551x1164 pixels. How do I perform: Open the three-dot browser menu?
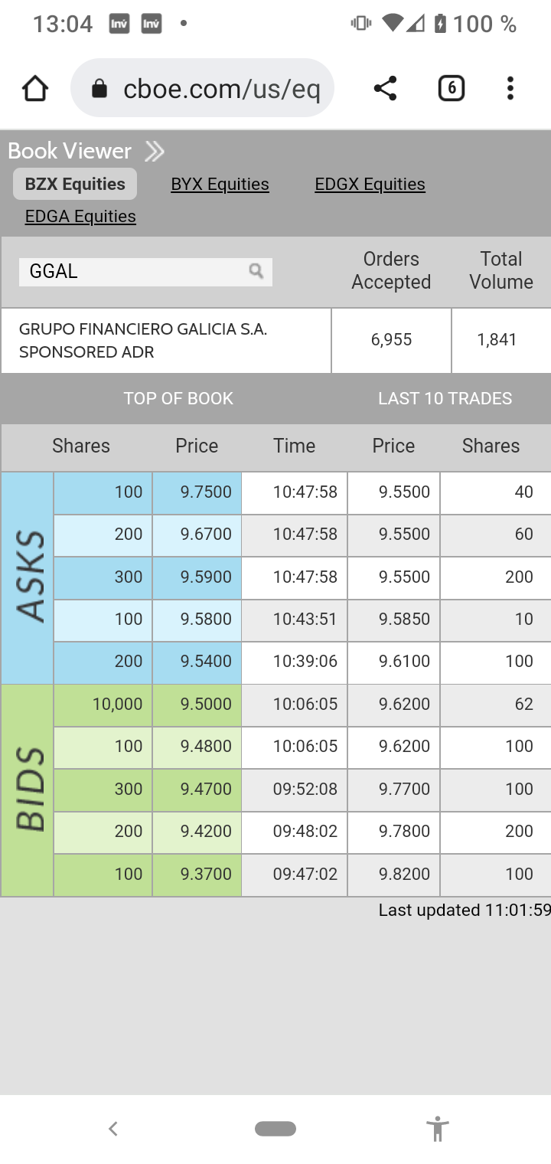[x=510, y=89]
